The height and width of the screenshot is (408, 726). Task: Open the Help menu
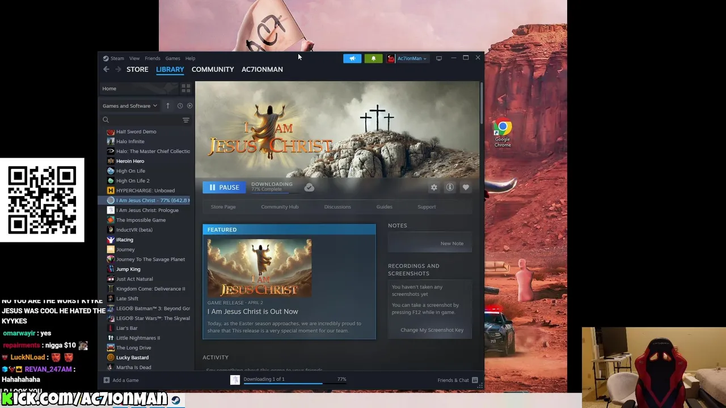click(x=190, y=58)
